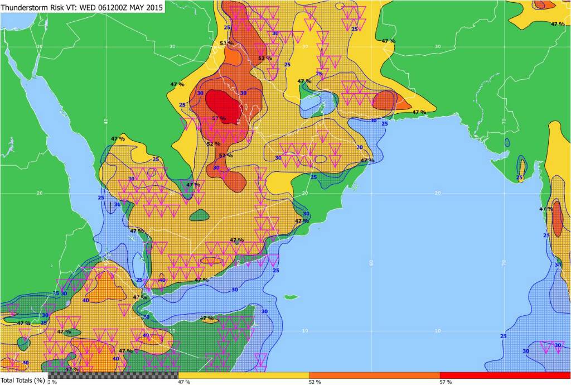The width and height of the screenshot is (571, 385).
Task: Click the '52 %' legend scale label
Action: pos(315,382)
